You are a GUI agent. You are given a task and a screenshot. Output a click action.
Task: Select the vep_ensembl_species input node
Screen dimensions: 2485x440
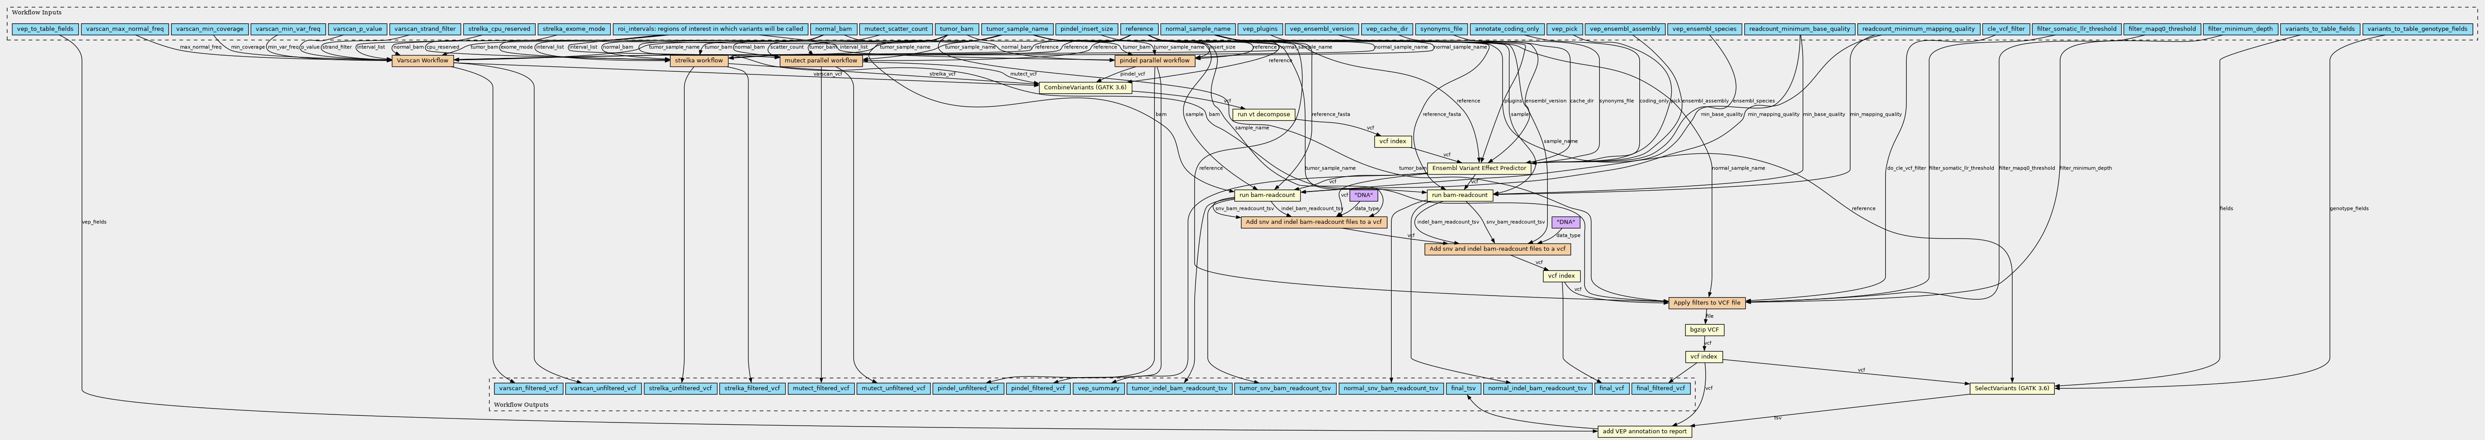pos(1704,29)
